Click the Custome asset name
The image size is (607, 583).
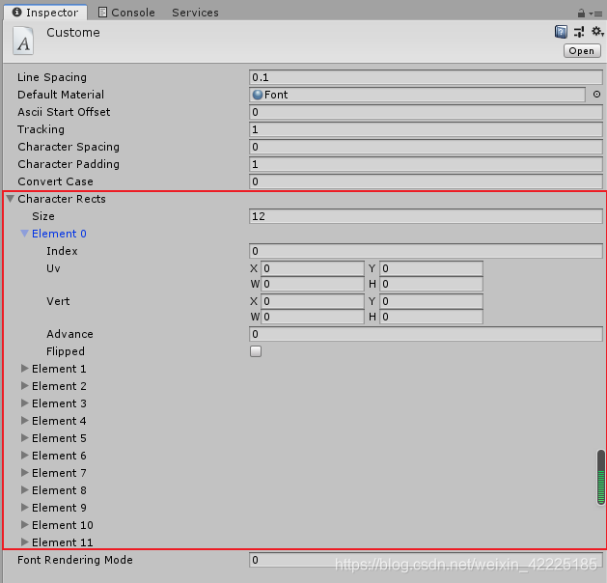coord(73,33)
